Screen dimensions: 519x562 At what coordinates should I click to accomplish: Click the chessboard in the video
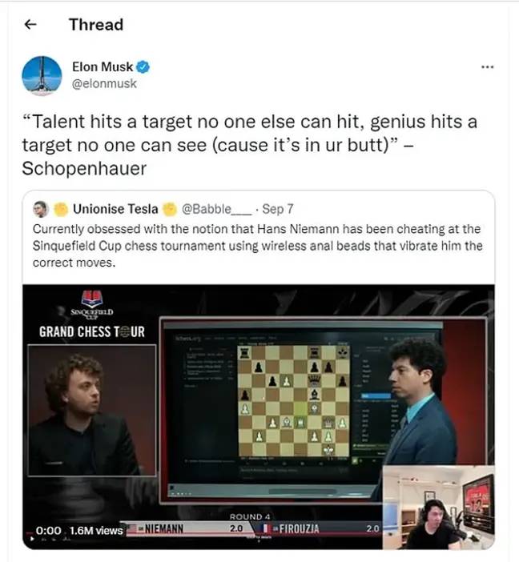click(294, 401)
